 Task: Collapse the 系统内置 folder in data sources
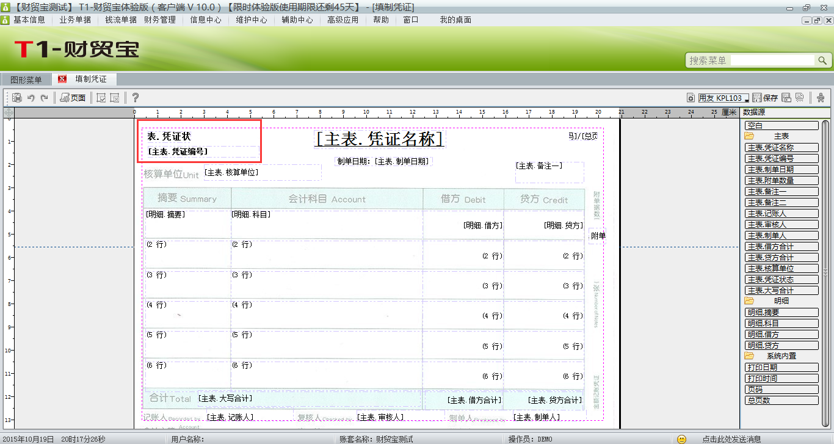749,355
